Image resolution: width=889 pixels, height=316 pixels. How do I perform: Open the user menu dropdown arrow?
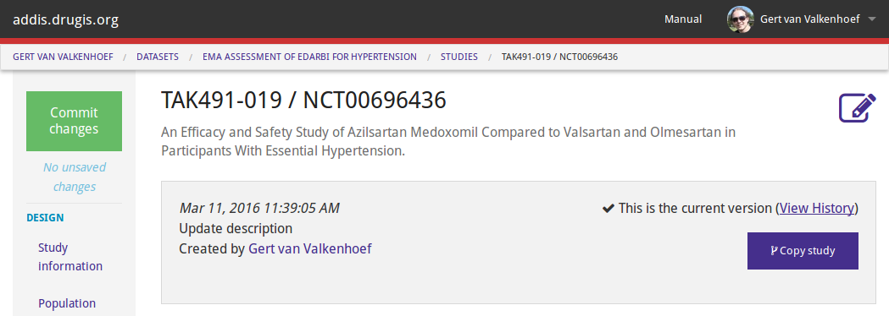[x=871, y=19]
